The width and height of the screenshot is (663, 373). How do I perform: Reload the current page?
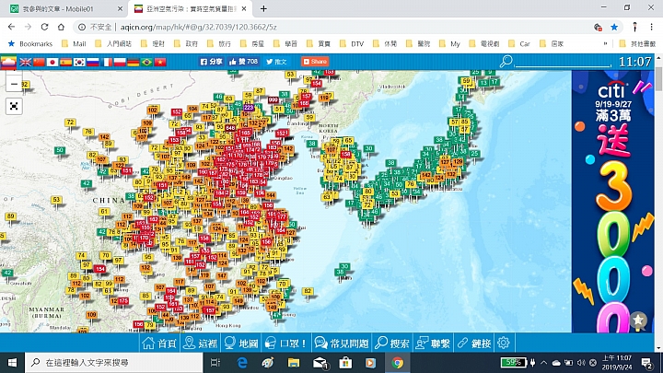pyautogui.click(x=44, y=27)
